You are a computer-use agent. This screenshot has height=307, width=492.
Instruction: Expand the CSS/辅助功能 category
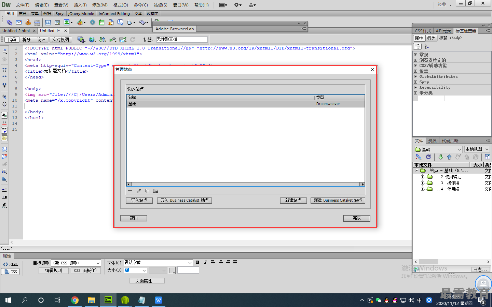(415, 65)
